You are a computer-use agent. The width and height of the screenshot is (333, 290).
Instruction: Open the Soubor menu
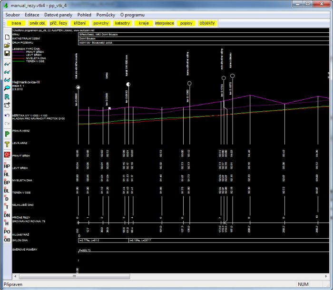coord(12,15)
